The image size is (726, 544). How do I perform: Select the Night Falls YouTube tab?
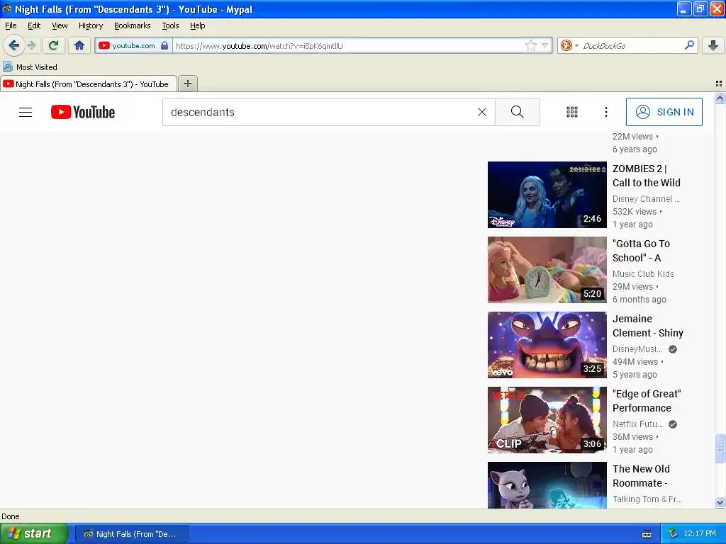tap(89, 84)
